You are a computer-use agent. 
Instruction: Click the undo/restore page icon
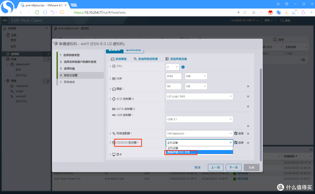52,13
